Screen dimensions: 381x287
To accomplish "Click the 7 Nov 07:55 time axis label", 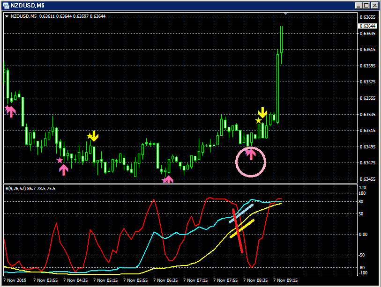I will (x=225, y=280).
